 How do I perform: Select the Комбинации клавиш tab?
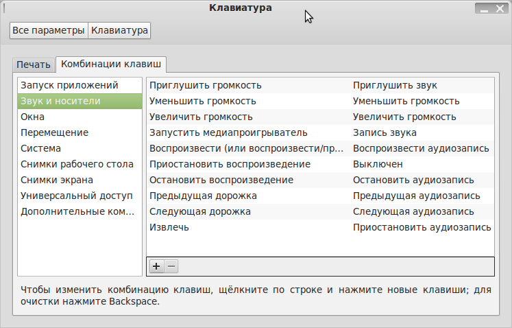pos(111,65)
